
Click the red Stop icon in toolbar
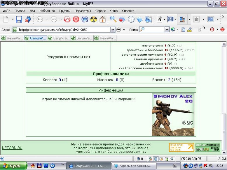tap(76, 19)
